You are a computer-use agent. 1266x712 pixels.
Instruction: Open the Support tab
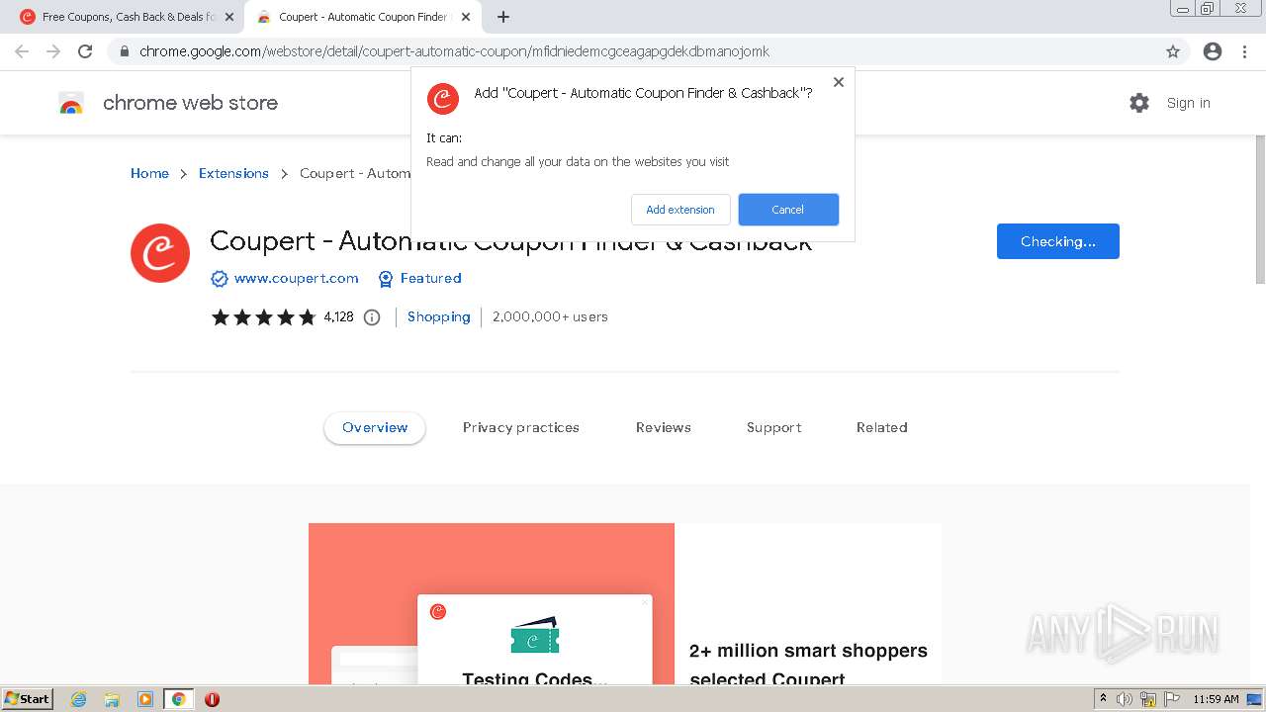[774, 428]
